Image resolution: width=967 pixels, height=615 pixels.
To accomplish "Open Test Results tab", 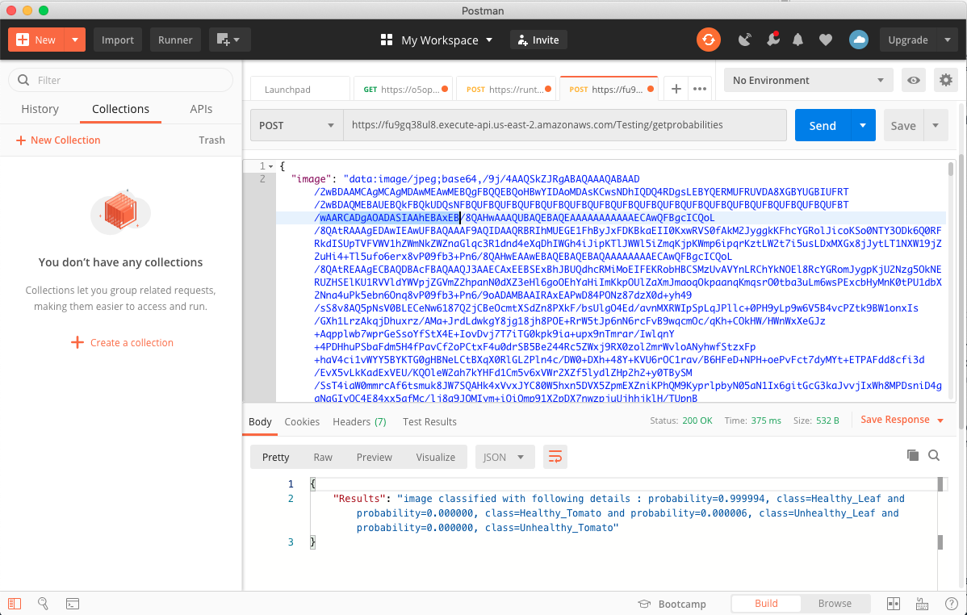I will tap(430, 422).
